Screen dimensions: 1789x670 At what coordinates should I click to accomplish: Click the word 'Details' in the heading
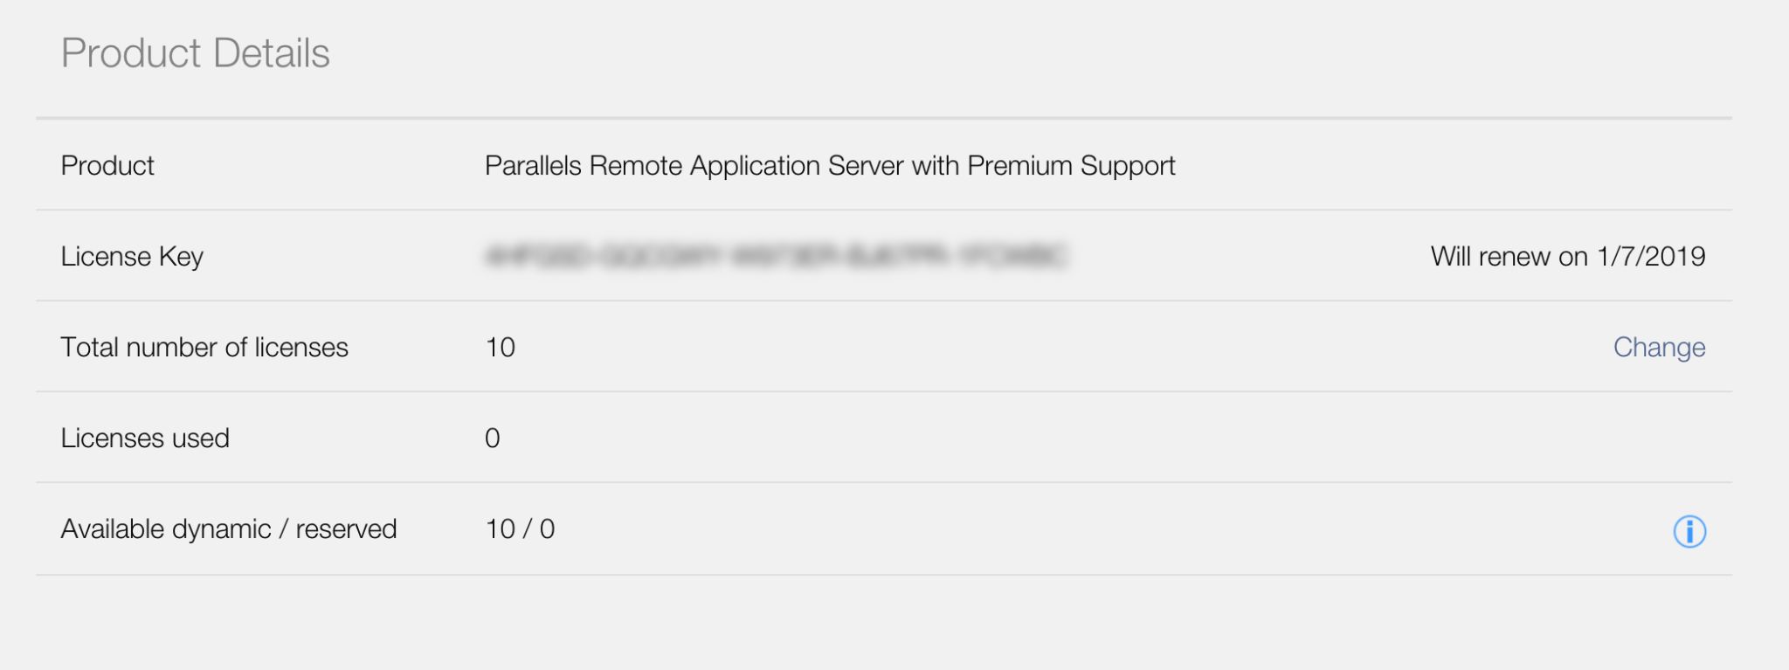(271, 53)
